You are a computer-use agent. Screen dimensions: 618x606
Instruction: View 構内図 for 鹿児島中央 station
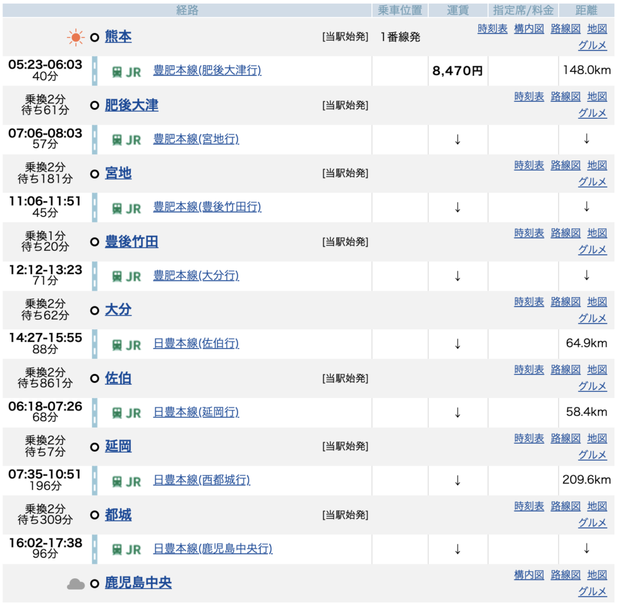coord(529,575)
